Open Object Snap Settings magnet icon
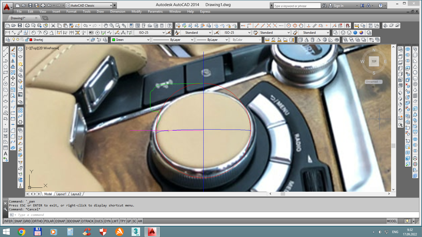Viewport: 422px width, 237px height. pos(348,26)
